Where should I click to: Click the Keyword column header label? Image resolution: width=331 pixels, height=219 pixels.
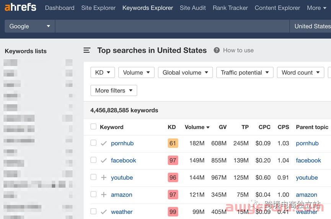coord(111,127)
